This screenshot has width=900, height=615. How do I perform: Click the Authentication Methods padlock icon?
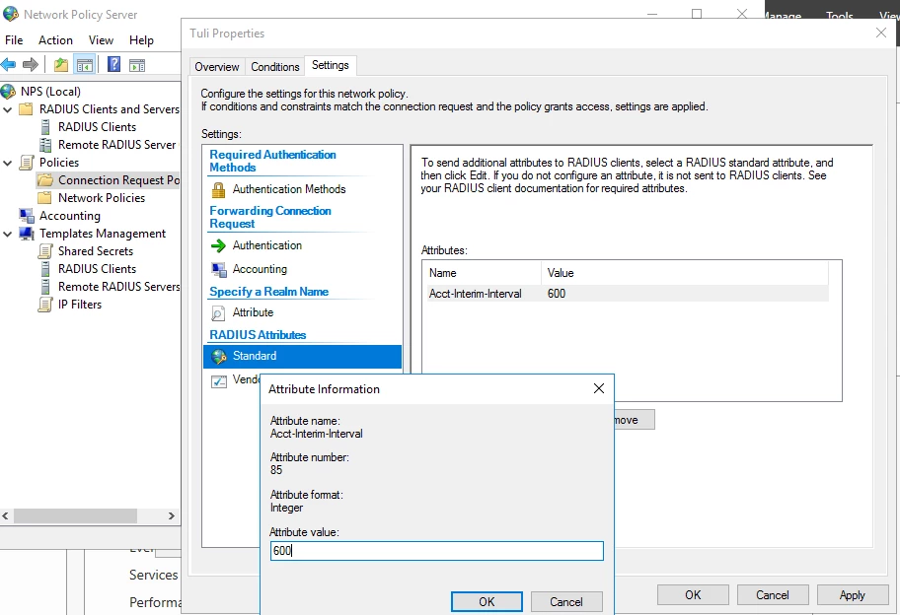tap(219, 189)
